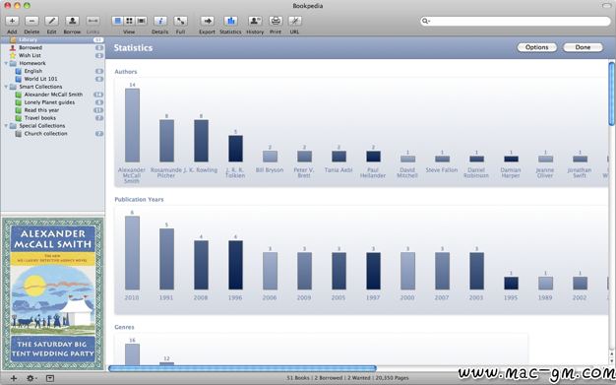Click the Export arrow icon
This screenshot has width=616, height=385.
click(x=207, y=21)
